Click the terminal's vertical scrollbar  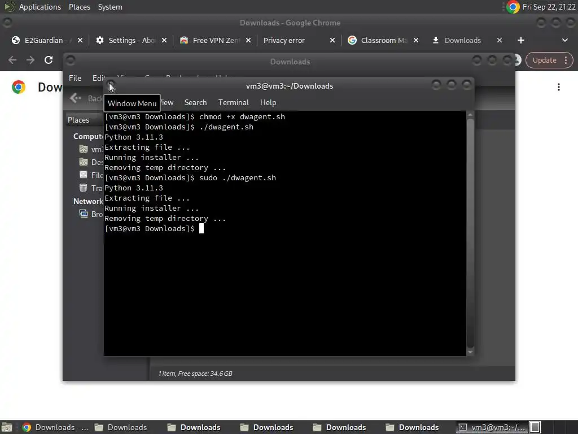pyautogui.click(x=470, y=233)
